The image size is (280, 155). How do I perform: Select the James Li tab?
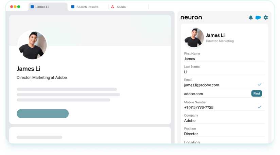42,7
